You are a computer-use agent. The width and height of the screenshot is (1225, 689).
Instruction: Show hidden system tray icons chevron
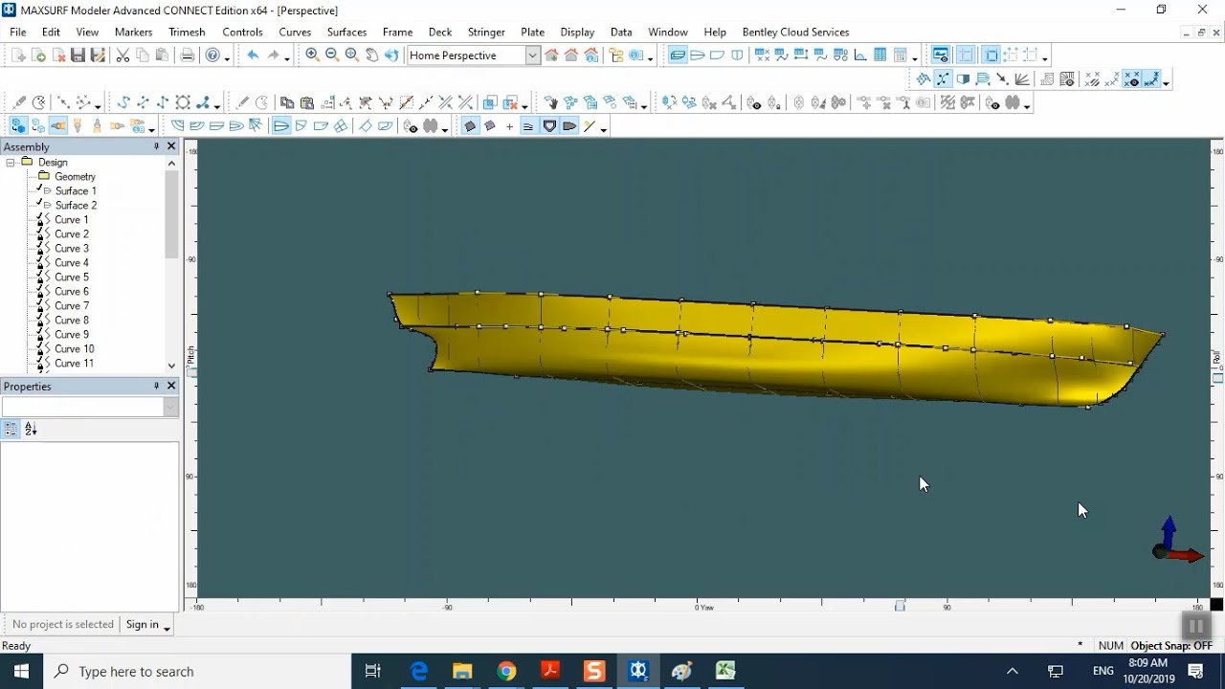coord(1012,671)
